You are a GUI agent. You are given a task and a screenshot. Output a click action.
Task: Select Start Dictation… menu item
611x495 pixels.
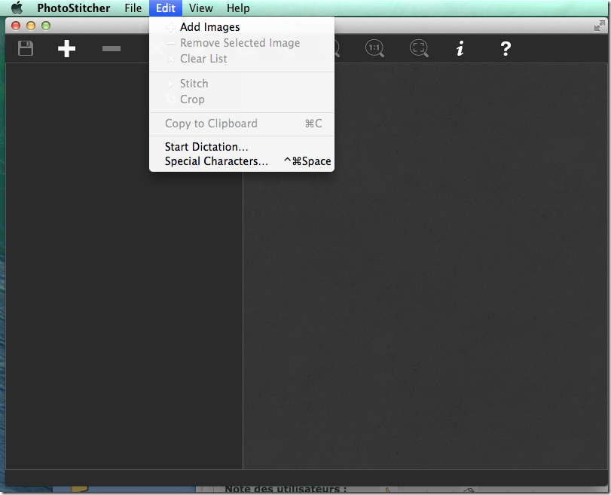(x=206, y=147)
